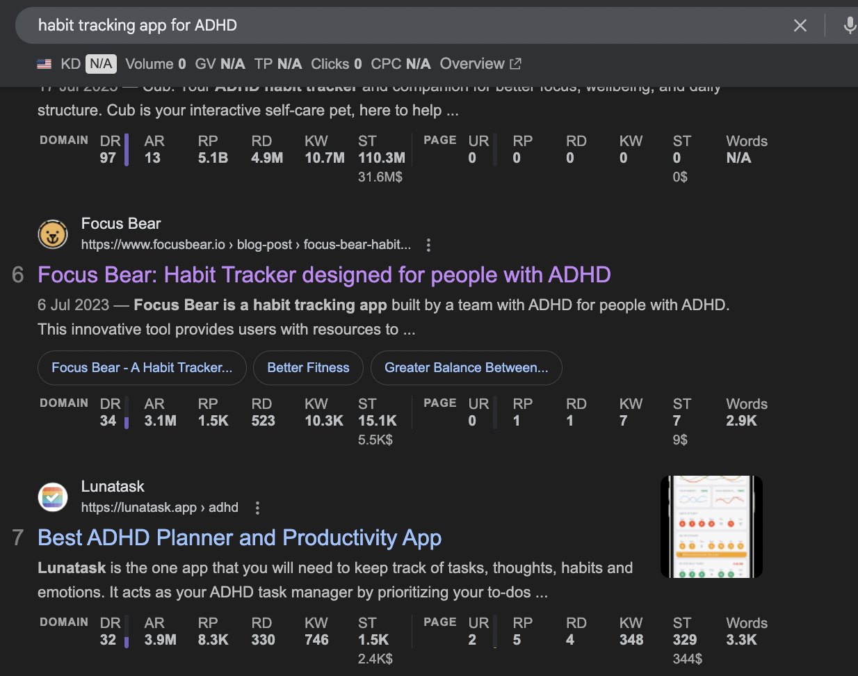Open Best ADHD Planner and Productivity App

click(239, 538)
